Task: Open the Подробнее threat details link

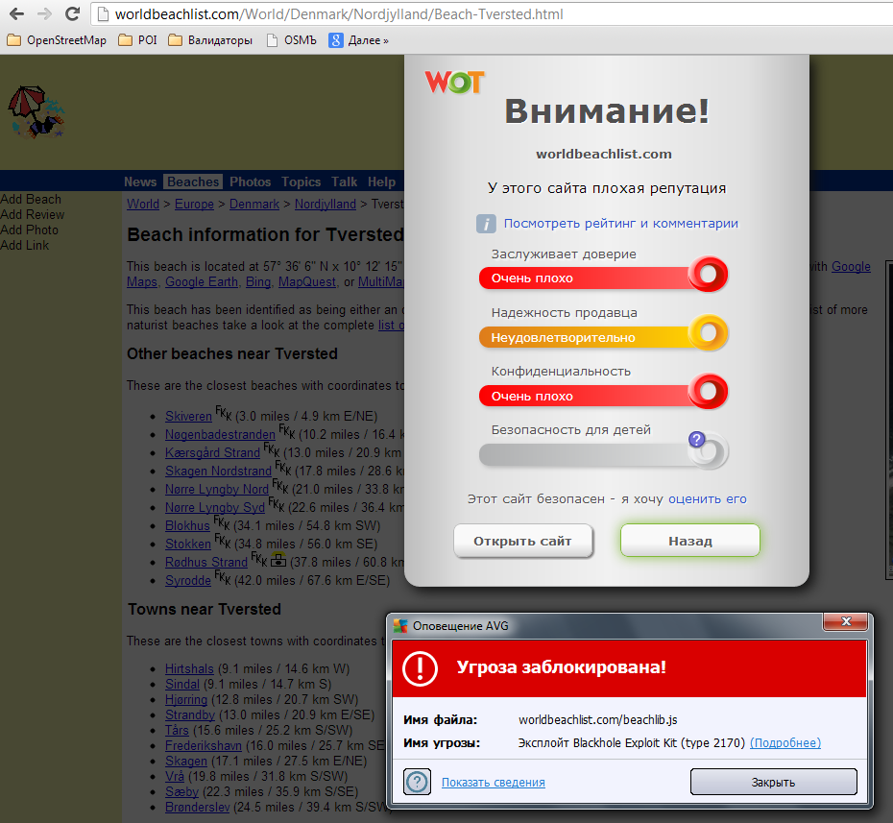Action: point(784,743)
